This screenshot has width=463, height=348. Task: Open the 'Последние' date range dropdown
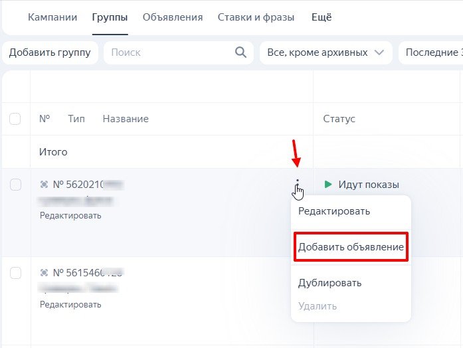432,52
